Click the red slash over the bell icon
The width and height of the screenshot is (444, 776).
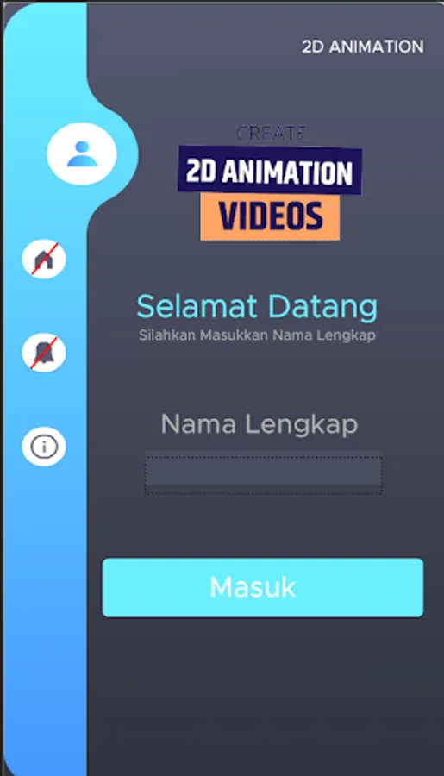pos(45,353)
